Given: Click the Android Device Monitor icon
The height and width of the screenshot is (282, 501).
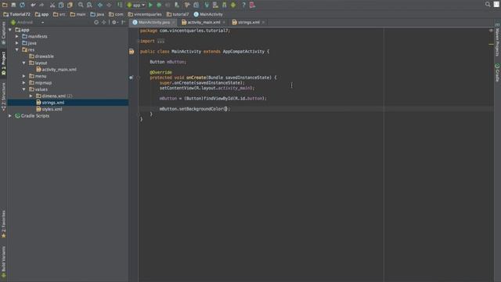Looking at the screenshot, I should [x=233, y=5].
